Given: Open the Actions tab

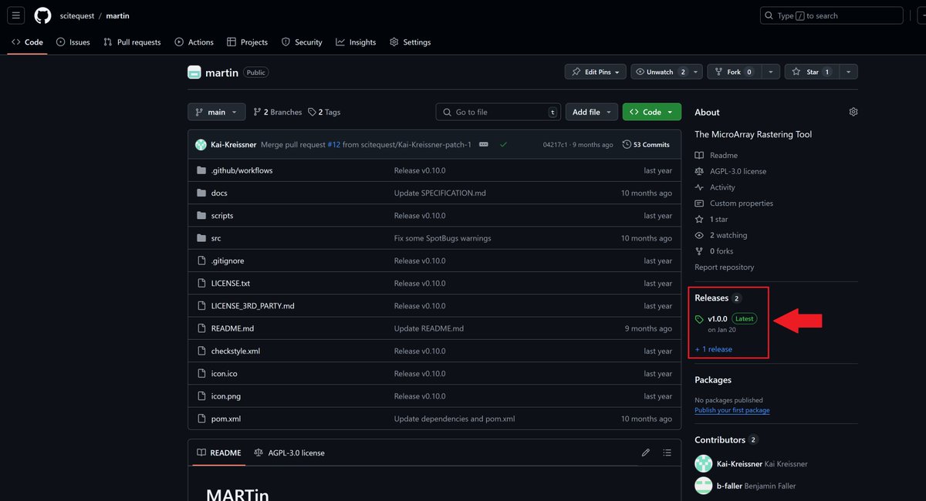Looking at the screenshot, I should [194, 42].
